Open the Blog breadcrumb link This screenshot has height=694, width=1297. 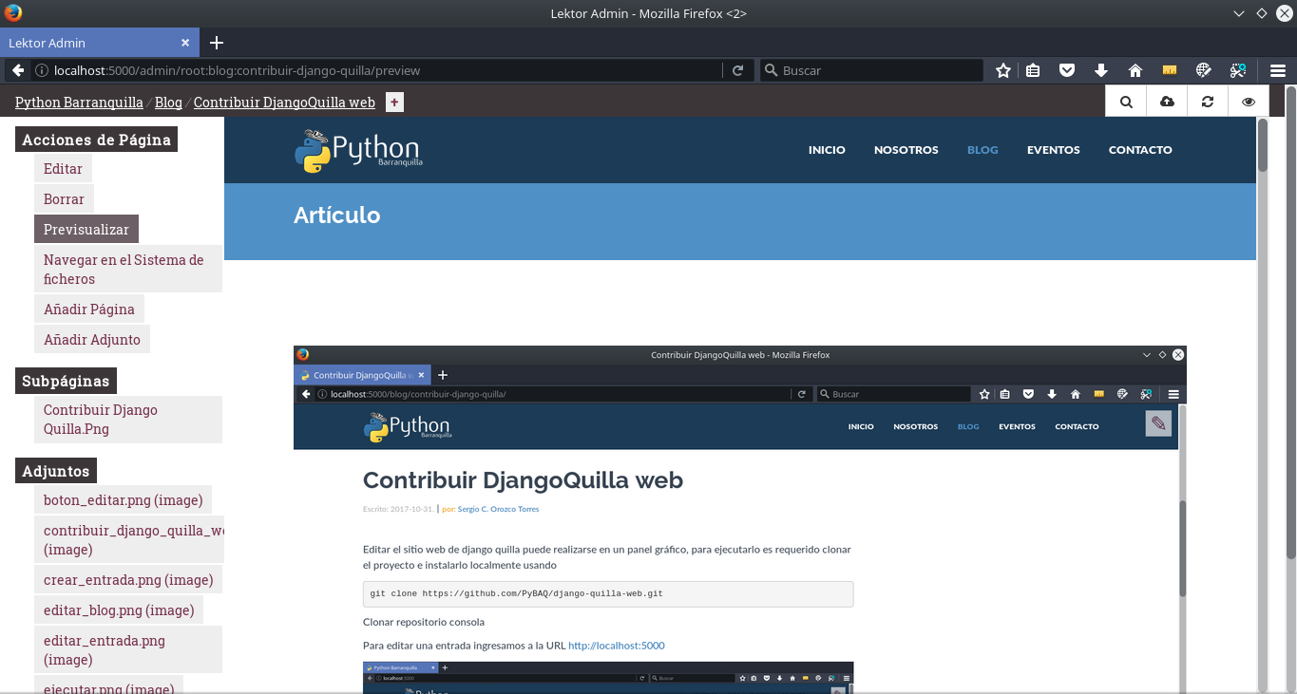point(168,103)
